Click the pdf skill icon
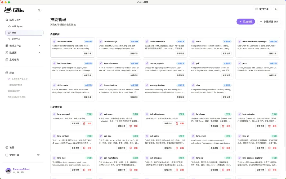 coord(193,63)
